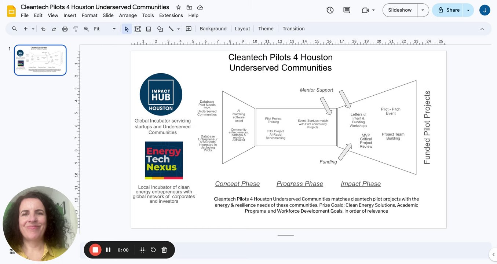Select the cursor Select tool
Image resolution: width=497 pixels, height=264 pixels.
click(127, 29)
